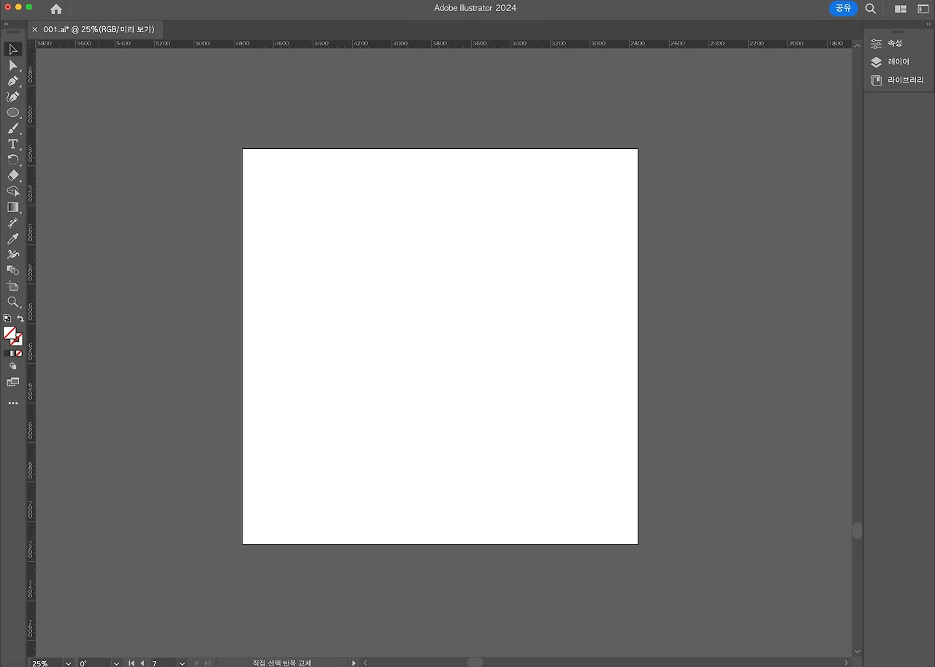This screenshot has height=667, width=935.
Task: Select the Blend tool
Action: pos(13,270)
